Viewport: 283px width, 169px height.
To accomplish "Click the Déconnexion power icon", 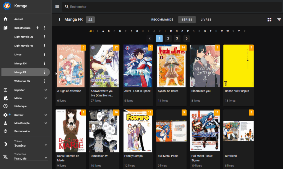I will [x=6, y=131].
